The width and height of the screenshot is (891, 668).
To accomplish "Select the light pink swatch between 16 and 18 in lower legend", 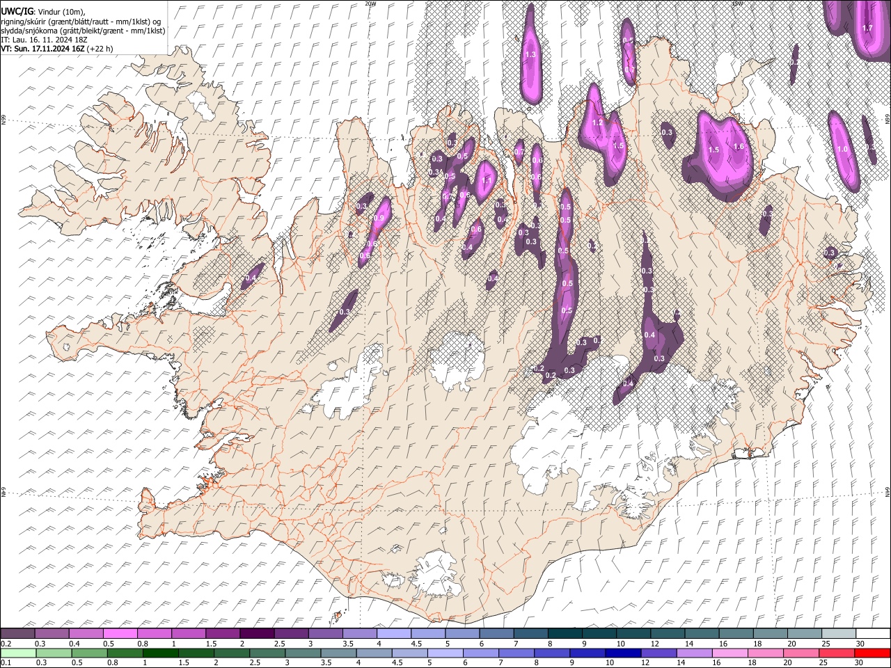I will click(729, 653).
